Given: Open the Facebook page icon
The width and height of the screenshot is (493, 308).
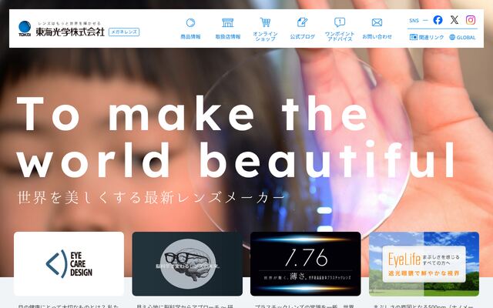Looking at the screenshot, I should point(438,20).
